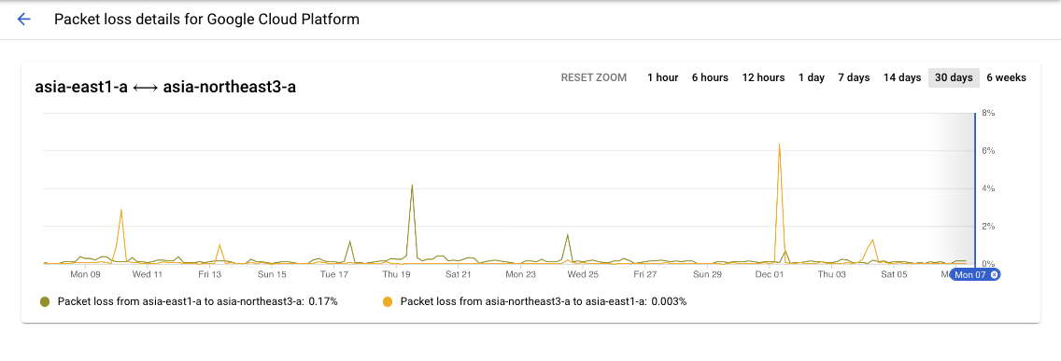Click the 6% orange spike near Dec 01
Viewport: 1061px width, 361px height.
click(x=780, y=144)
